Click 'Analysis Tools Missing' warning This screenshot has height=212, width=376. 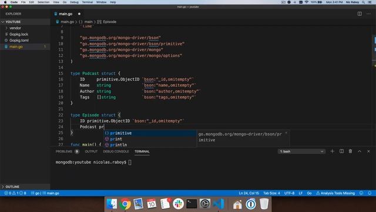coord(335,193)
